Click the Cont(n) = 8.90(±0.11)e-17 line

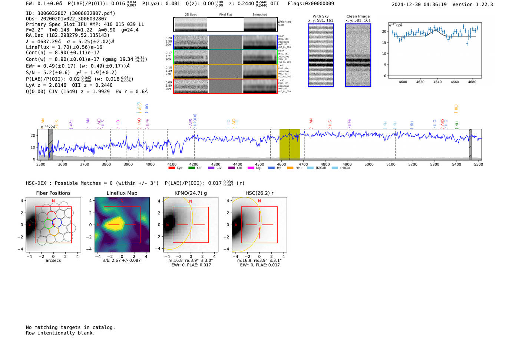[63, 53]
